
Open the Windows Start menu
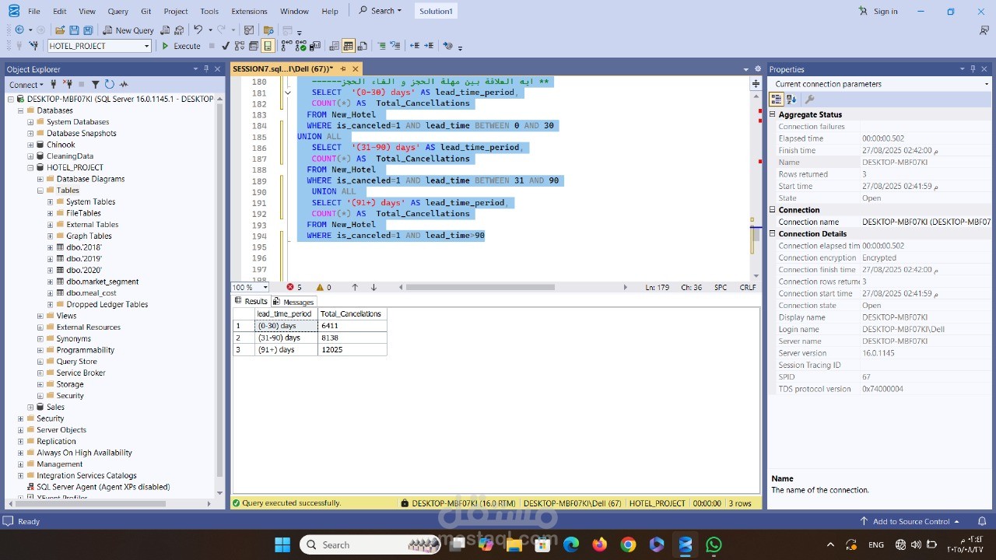[x=282, y=544]
